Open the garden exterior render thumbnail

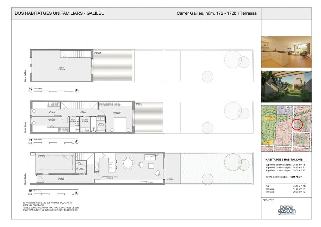point(286,87)
